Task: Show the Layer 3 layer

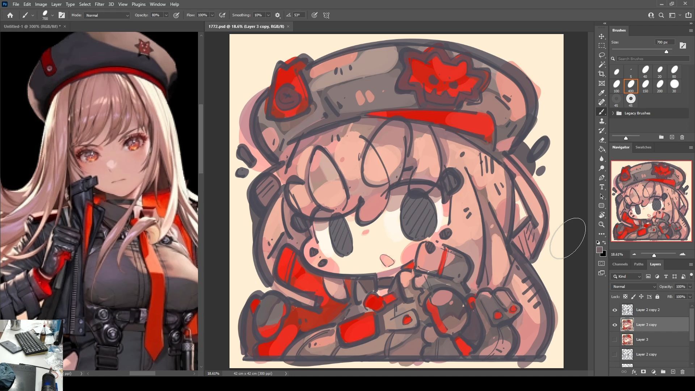Action: coord(615,340)
